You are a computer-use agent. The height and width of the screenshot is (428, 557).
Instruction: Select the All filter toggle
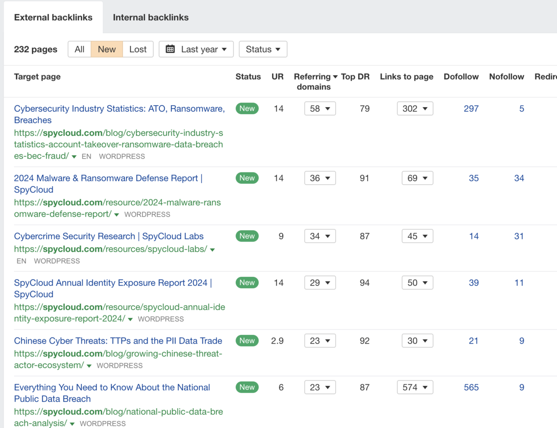coord(79,49)
